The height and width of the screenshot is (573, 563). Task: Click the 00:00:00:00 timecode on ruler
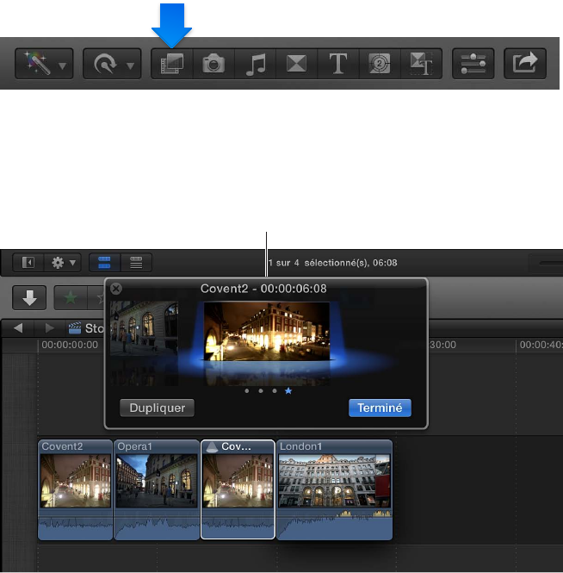[70, 345]
